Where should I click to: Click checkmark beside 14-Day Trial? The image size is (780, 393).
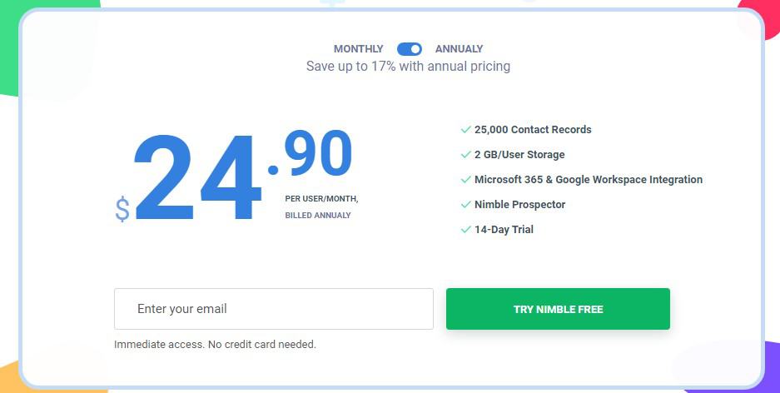coord(465,229)
